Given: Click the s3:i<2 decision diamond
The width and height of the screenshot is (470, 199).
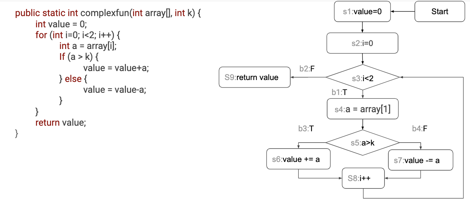Looking at the screenshot, I should [362, 78].
